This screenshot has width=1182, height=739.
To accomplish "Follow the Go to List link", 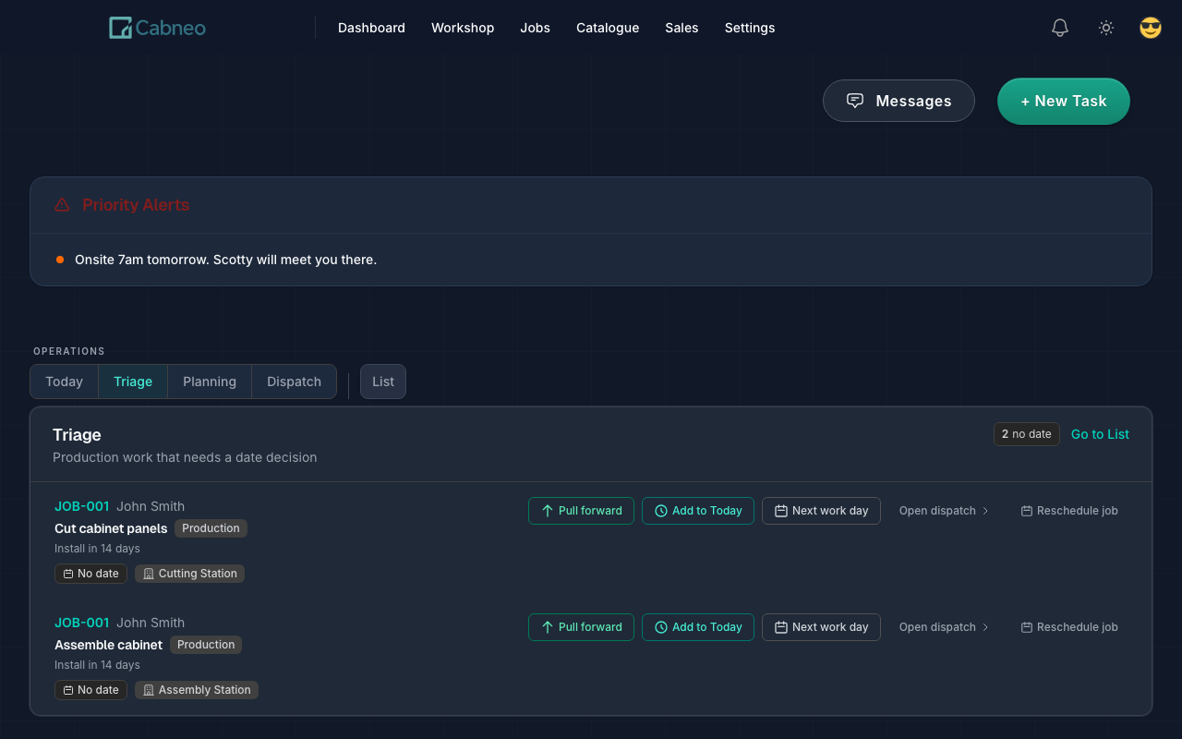I will (1100, 434).
